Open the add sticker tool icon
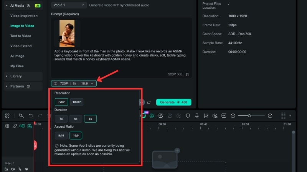Image resolution: width=307 pixels, height=172 pixels. pos(161,116)
